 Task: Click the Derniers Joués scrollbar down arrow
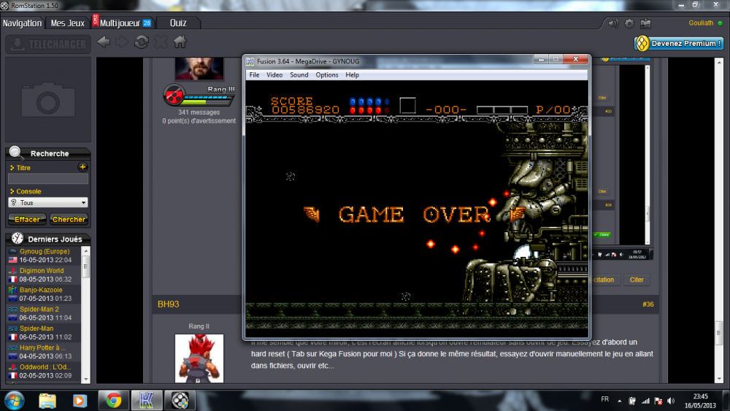[x=85, y=380]
